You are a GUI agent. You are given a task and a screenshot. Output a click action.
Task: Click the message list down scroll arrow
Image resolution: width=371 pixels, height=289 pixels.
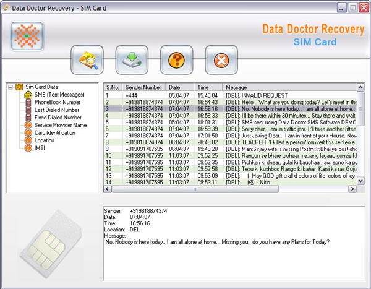pos(360,181)
